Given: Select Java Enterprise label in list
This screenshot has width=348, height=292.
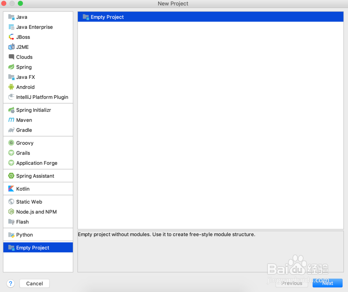Looking at the screenshot, I should tap(34, 27).
